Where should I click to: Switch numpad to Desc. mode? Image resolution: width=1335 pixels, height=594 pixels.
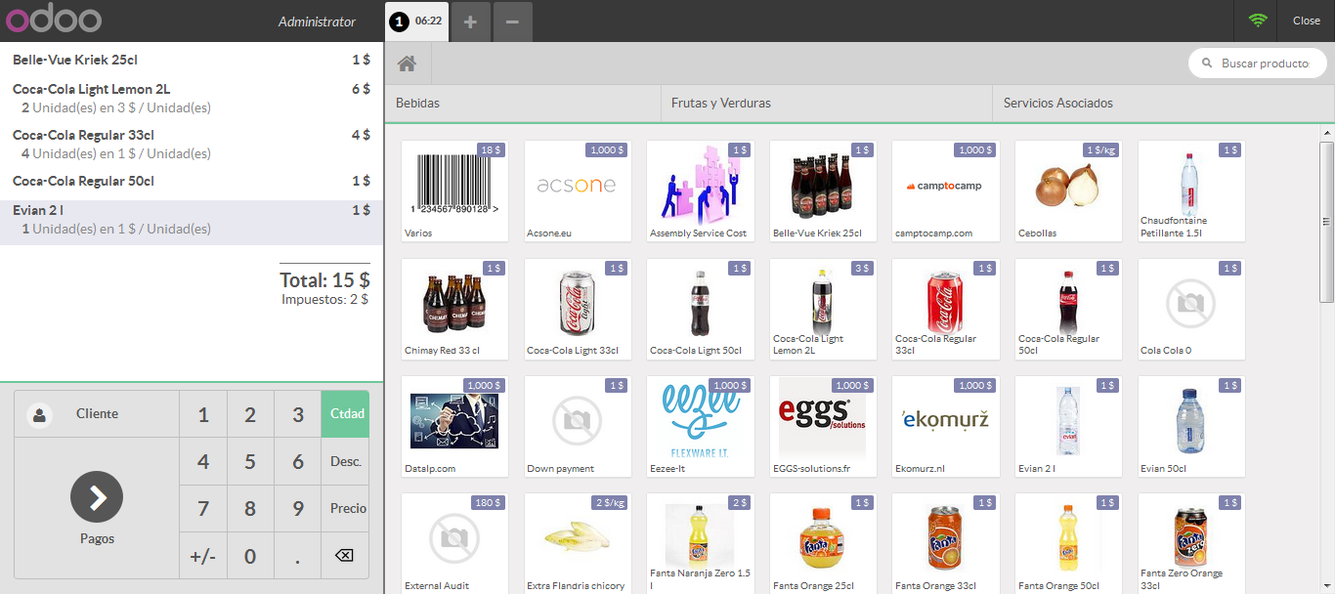[346, 461]
